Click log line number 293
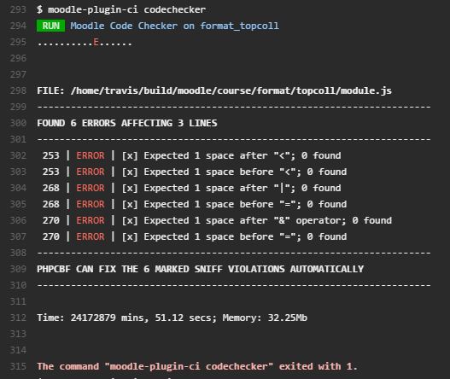The image size is (450, 379). (18, 9)
